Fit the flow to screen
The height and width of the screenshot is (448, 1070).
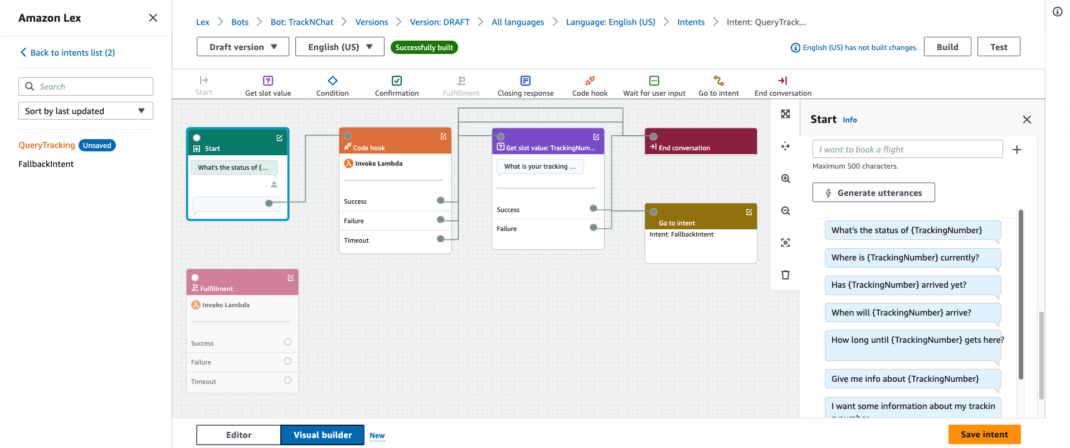pyautogui.click(x=786, y=243)
